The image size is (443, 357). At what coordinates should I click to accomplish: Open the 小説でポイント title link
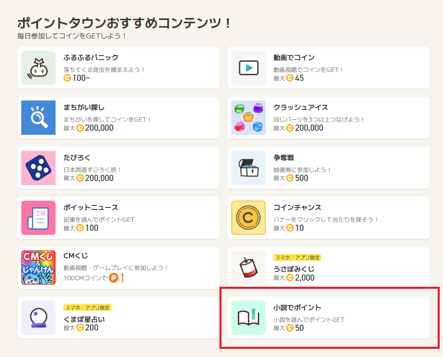297,308
